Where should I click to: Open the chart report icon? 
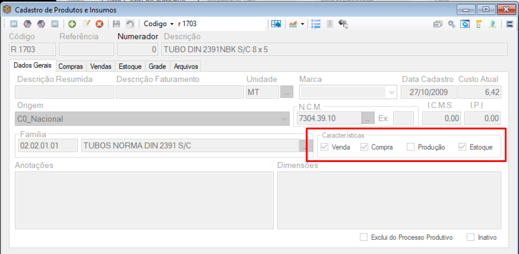293,24
